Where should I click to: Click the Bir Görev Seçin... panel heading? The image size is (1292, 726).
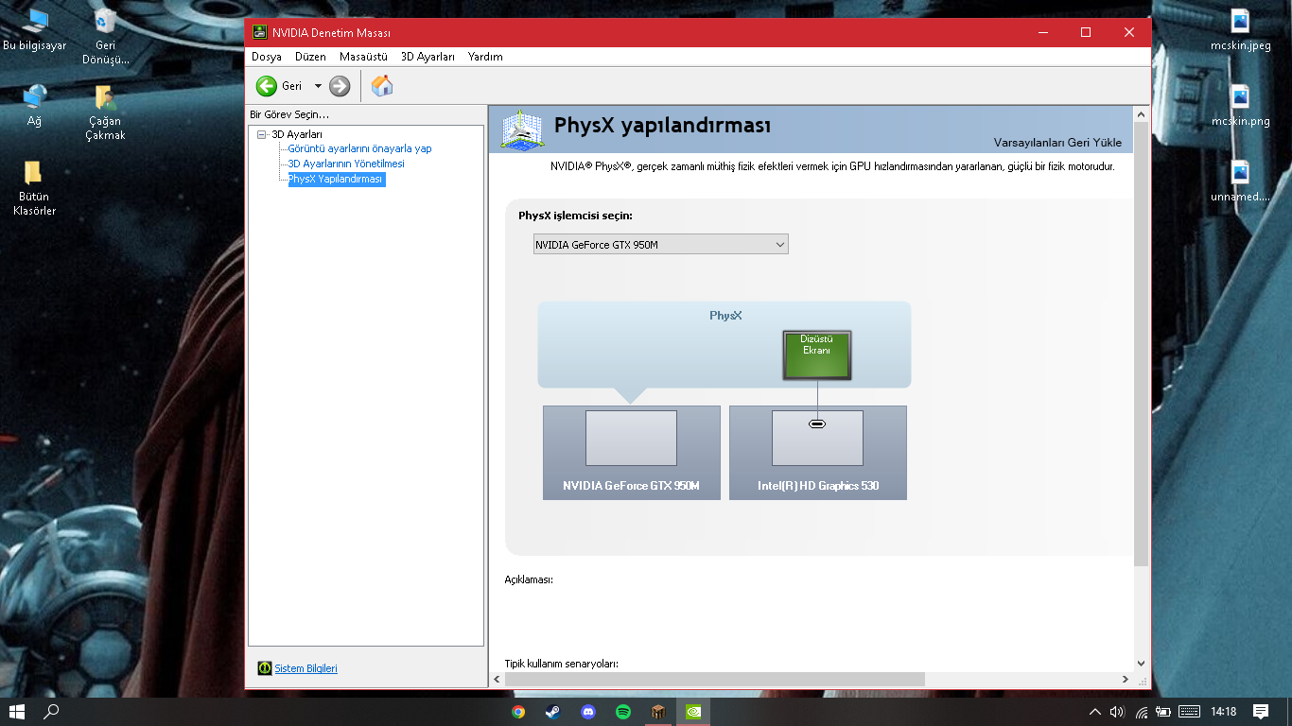pos(289,114)
